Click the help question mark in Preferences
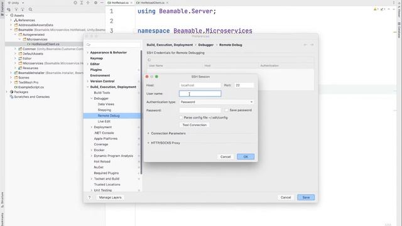 click(89, 198)
